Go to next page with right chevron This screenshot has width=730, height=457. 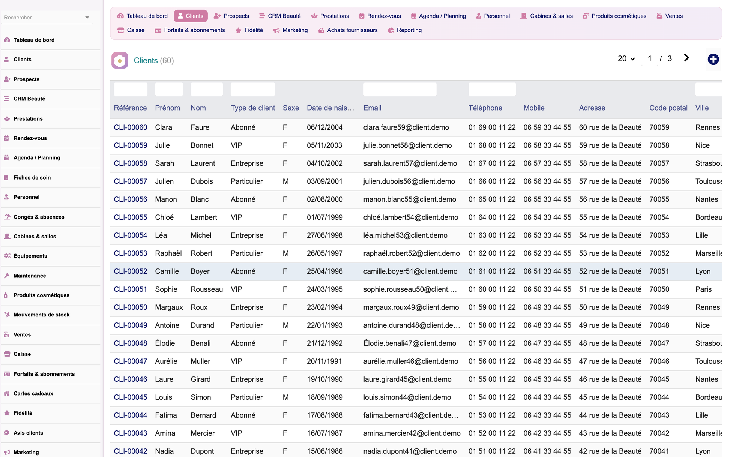point(686,58)
